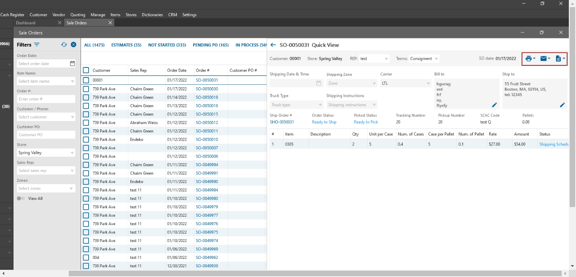
Task: Edit the Bill to address pencil icon
Action: point(495,105)
